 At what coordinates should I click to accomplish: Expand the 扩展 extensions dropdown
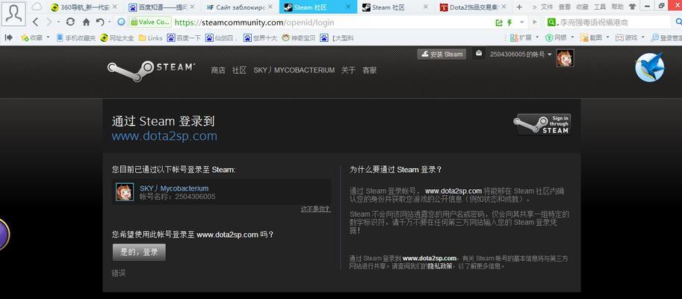(x=537, y=38)
